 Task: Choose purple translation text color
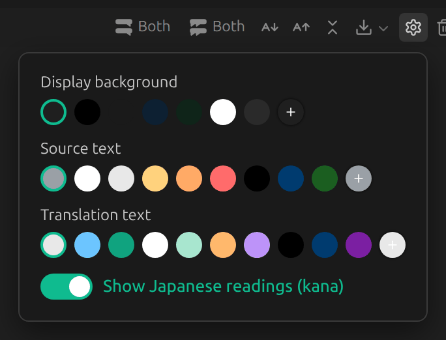359,245
